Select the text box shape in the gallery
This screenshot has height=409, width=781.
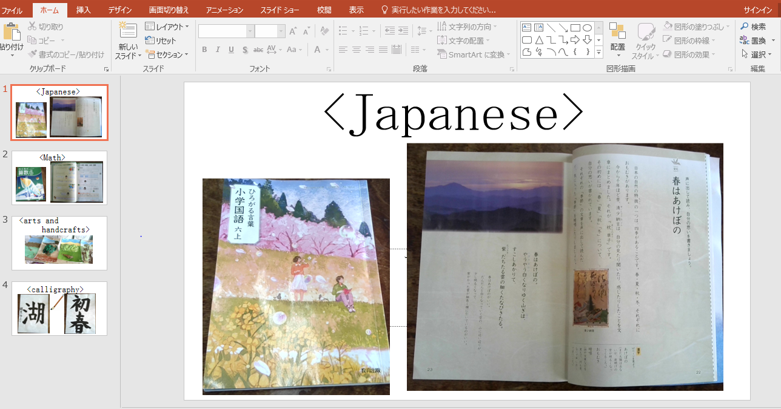526,27
